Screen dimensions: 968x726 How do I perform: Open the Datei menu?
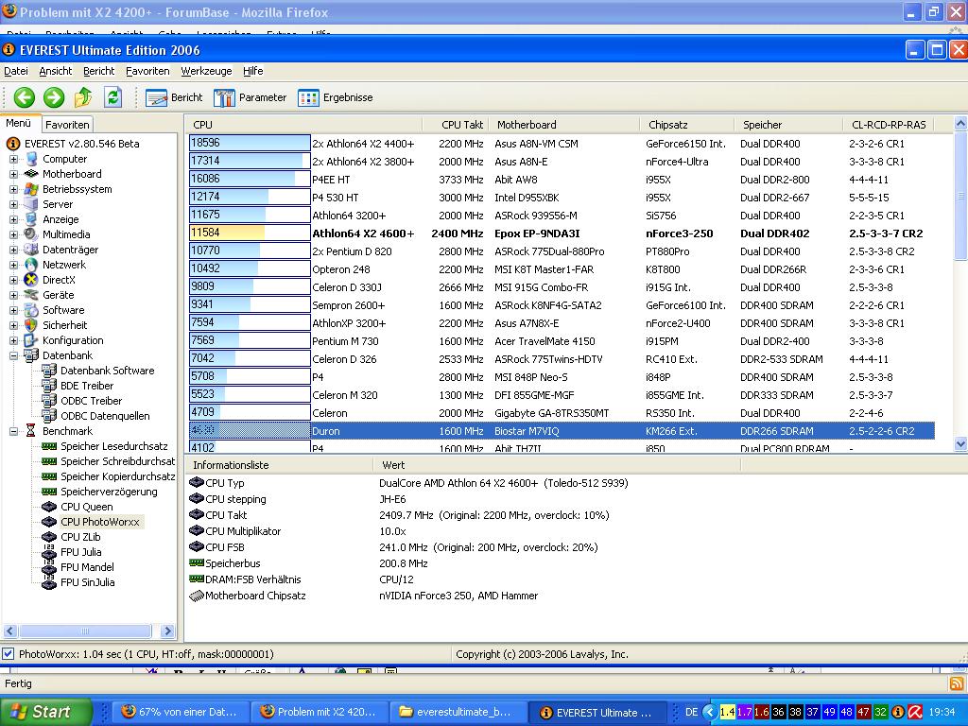[16, 71]
